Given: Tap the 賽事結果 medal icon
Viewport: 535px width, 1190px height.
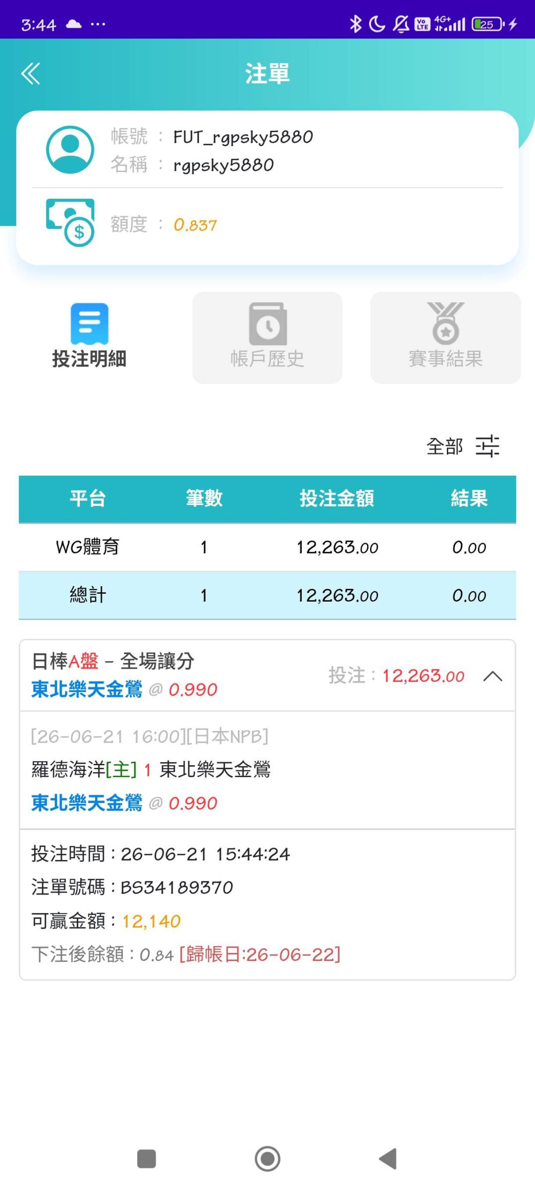Looking at the screenshot, I should click(446, 323).
